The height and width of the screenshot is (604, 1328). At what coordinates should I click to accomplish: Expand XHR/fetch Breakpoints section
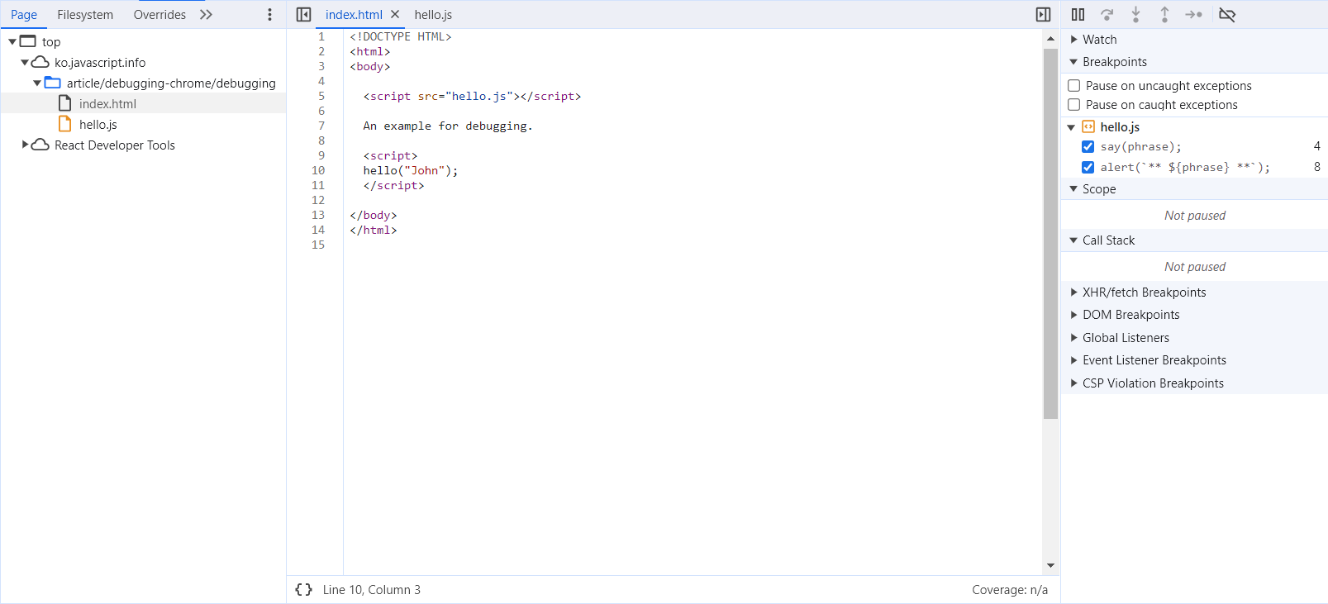click(1074, 292)
